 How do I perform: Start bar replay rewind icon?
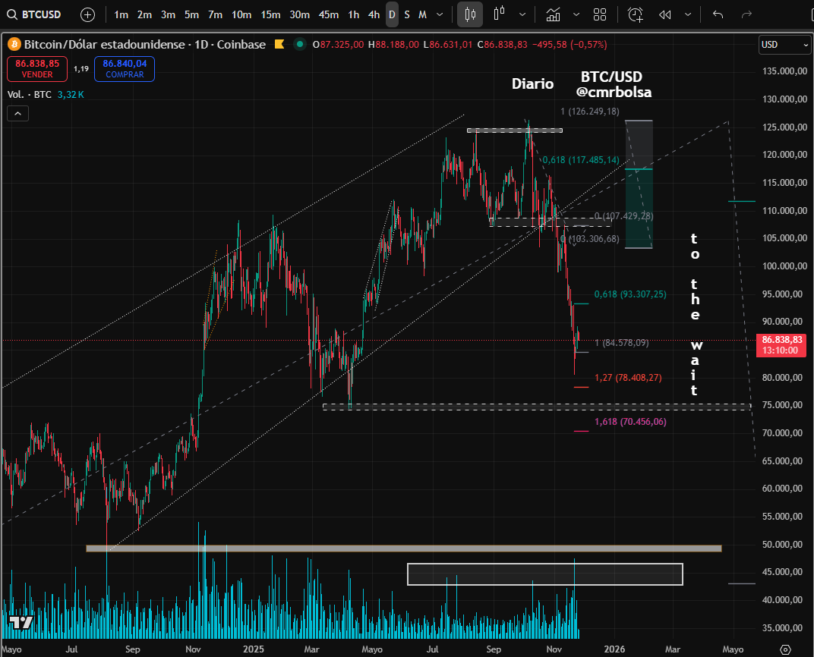click(x=665, y=14)
